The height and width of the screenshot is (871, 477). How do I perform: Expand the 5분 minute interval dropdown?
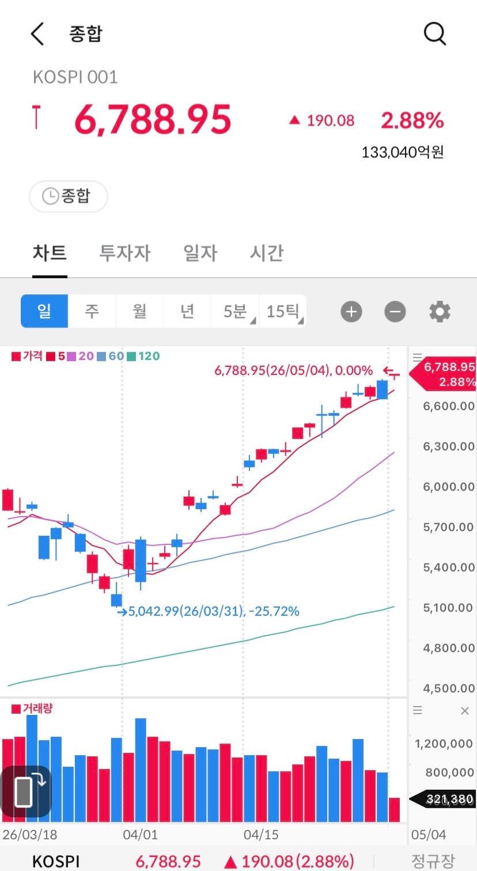(235, 311)
